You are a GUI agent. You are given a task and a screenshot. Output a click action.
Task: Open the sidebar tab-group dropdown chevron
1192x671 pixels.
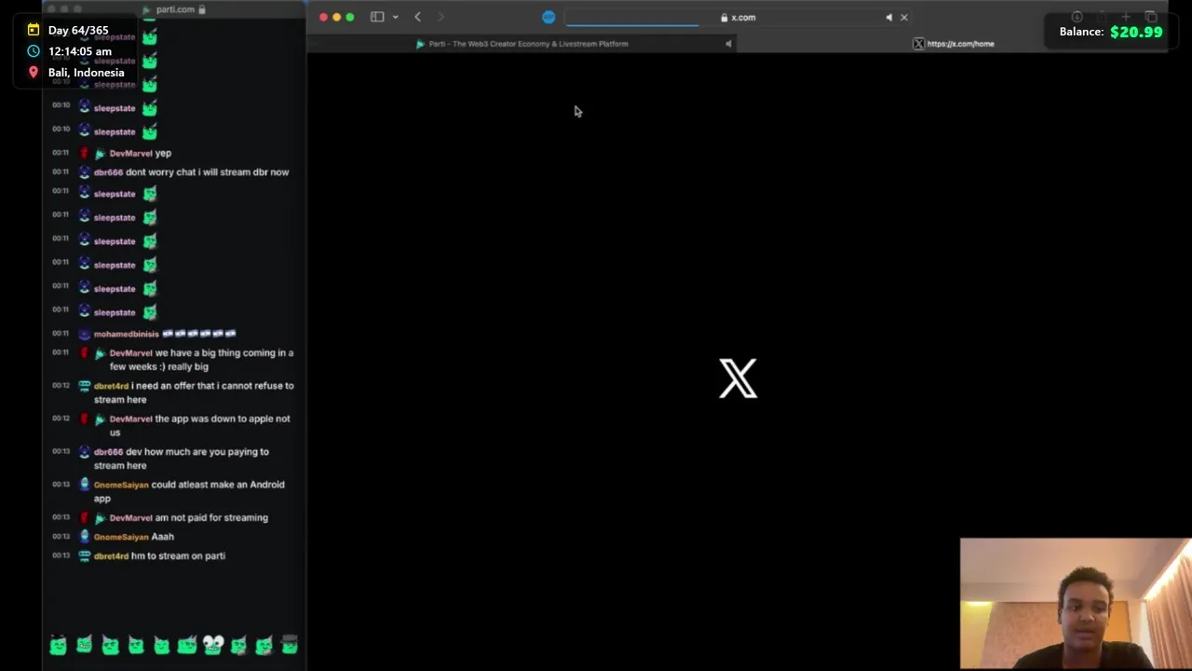click(395, 17)
